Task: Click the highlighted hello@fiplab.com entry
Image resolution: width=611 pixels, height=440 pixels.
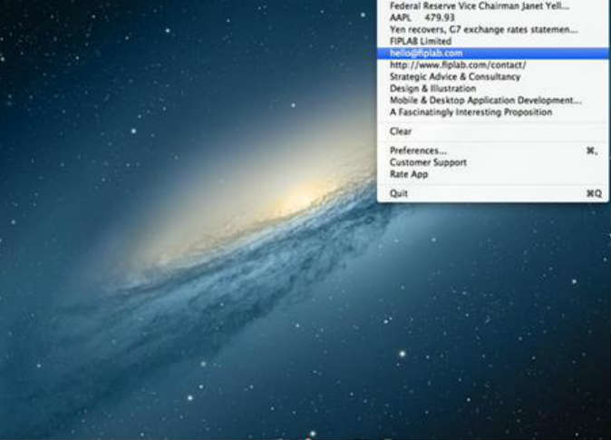Action: [x=426, y=54]
